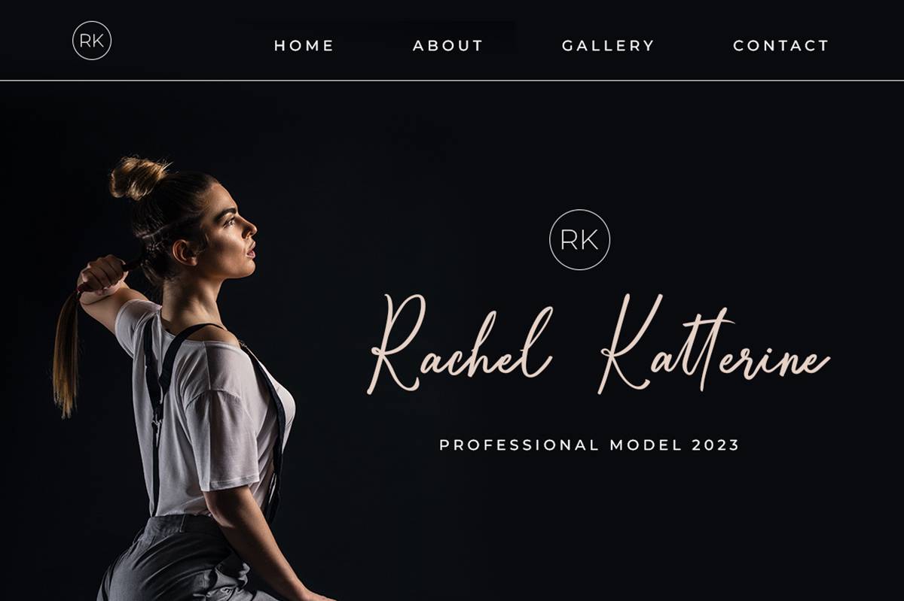Click the word MODEL in the tagline
904x601 pixels.
pyautogui.click(x=647, y=445)
